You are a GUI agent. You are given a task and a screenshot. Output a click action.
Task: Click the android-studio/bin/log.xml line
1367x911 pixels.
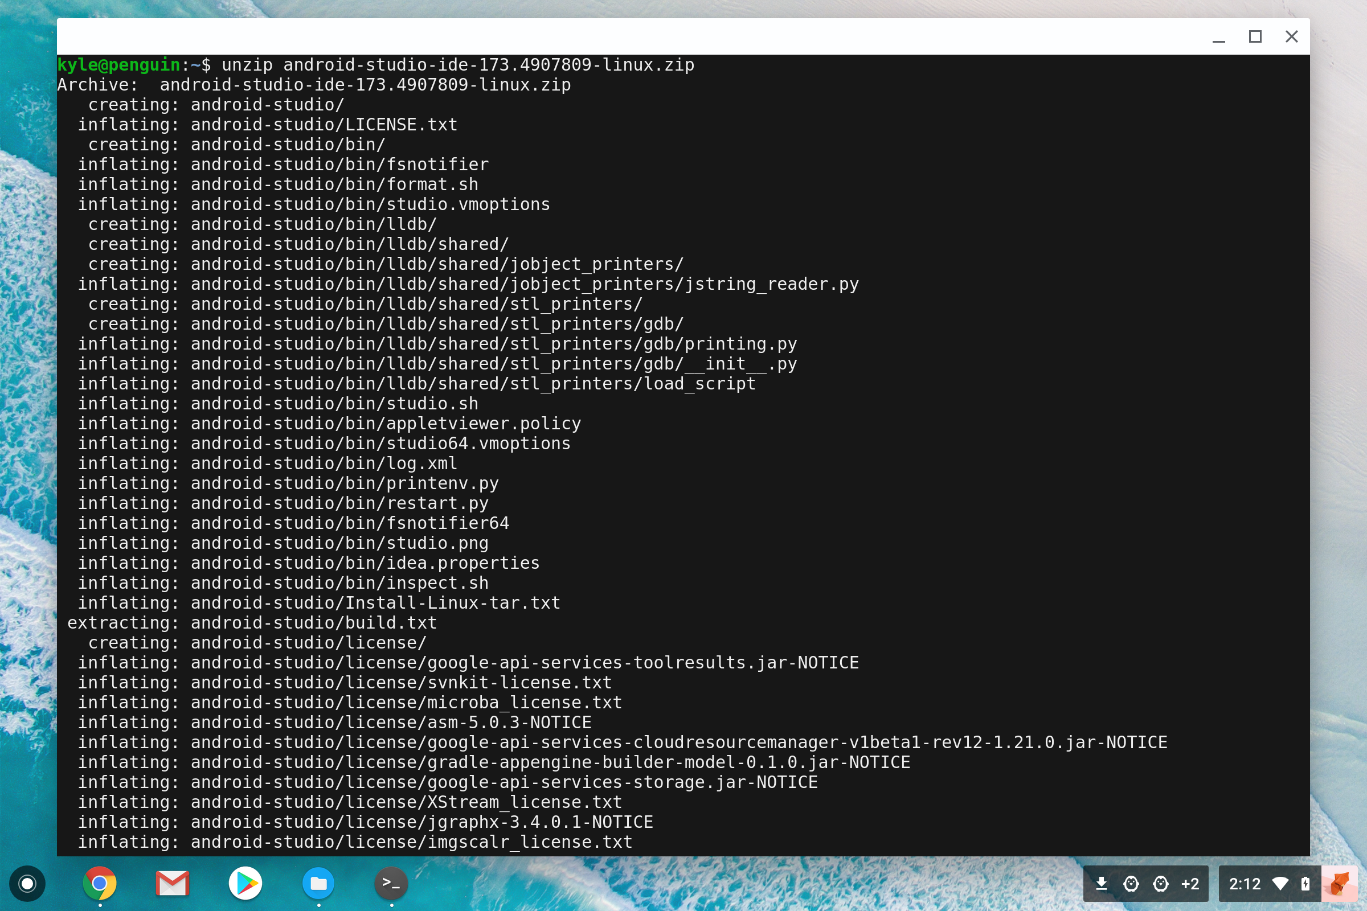(x=268, y=463)
